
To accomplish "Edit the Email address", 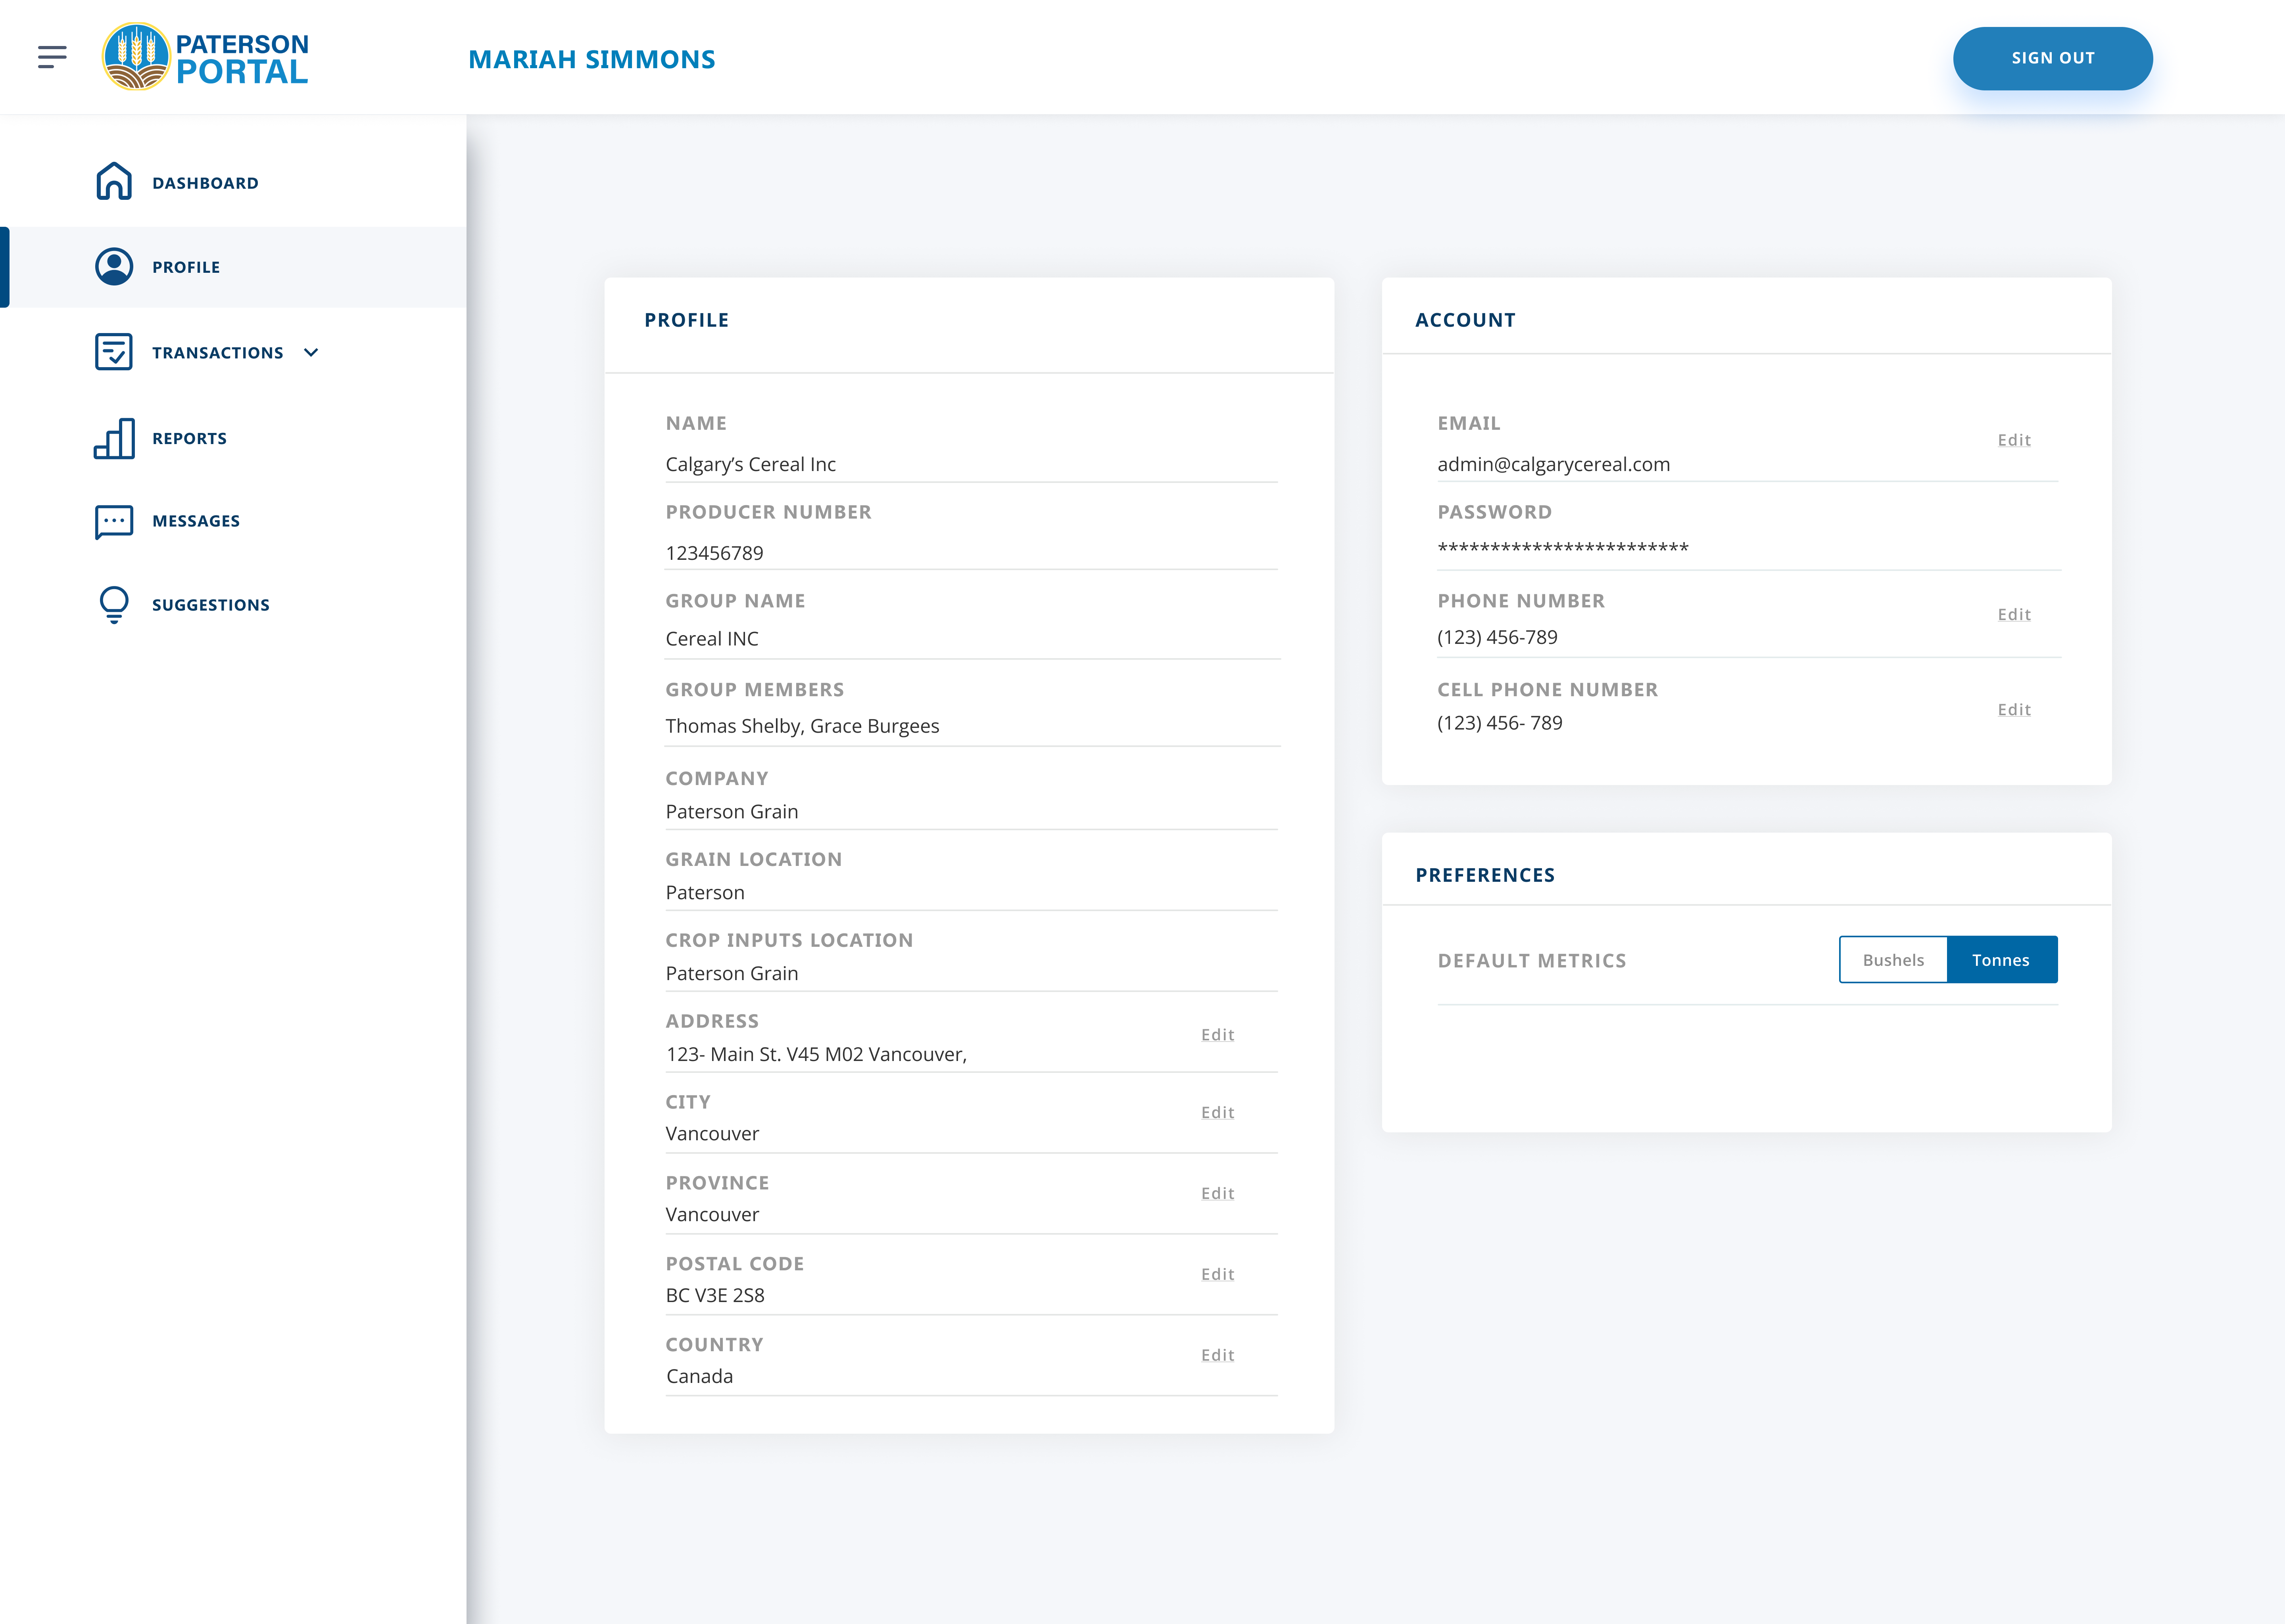I will coord(2014,440).
